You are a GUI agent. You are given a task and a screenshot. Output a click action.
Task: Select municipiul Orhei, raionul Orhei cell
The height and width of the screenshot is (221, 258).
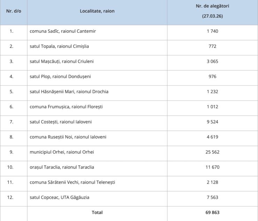[62, 152]
